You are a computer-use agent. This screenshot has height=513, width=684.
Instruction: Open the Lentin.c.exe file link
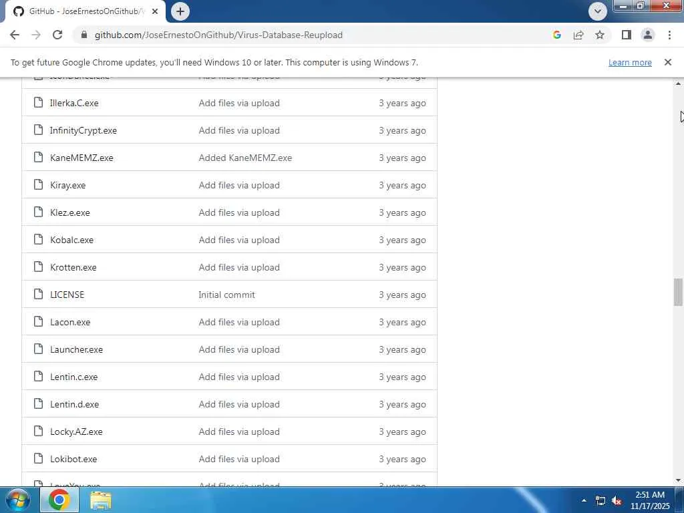(73, 377)
